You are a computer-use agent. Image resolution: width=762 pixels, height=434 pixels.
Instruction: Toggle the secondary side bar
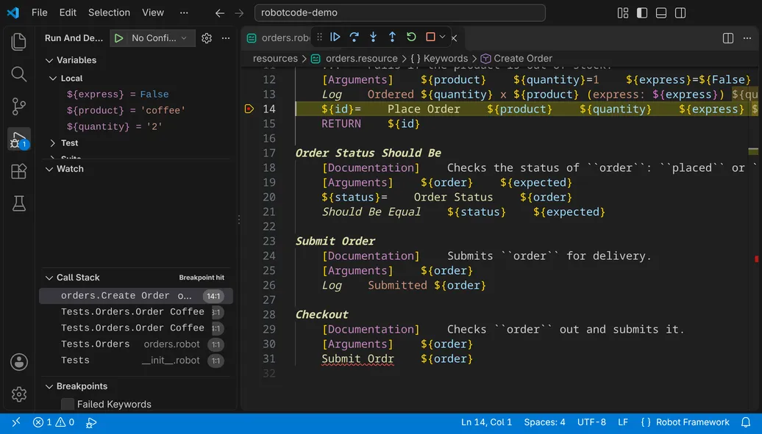coord(680,12)
